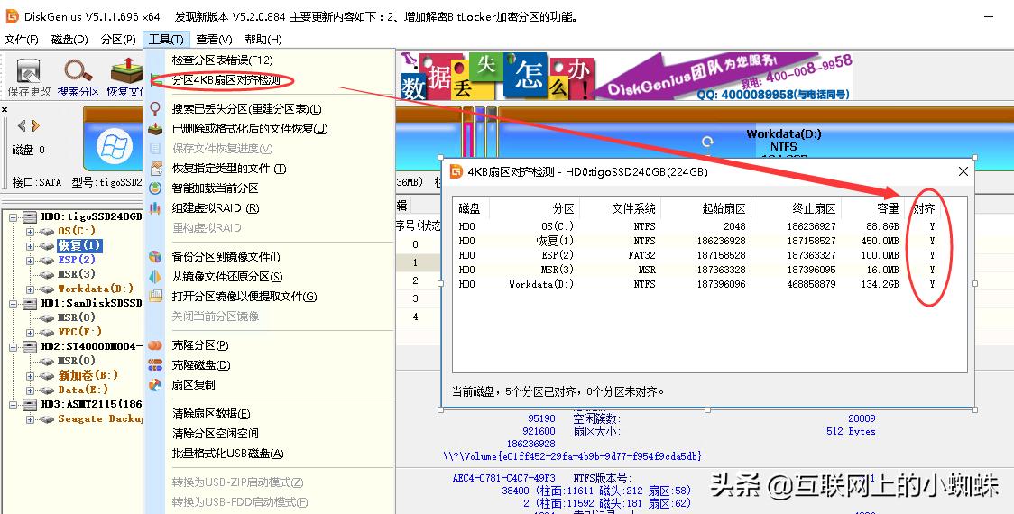This screenshot has width=1014, height=514.
Task: Click the icon beside 克隆磁盘
Action: pos(155,365)
